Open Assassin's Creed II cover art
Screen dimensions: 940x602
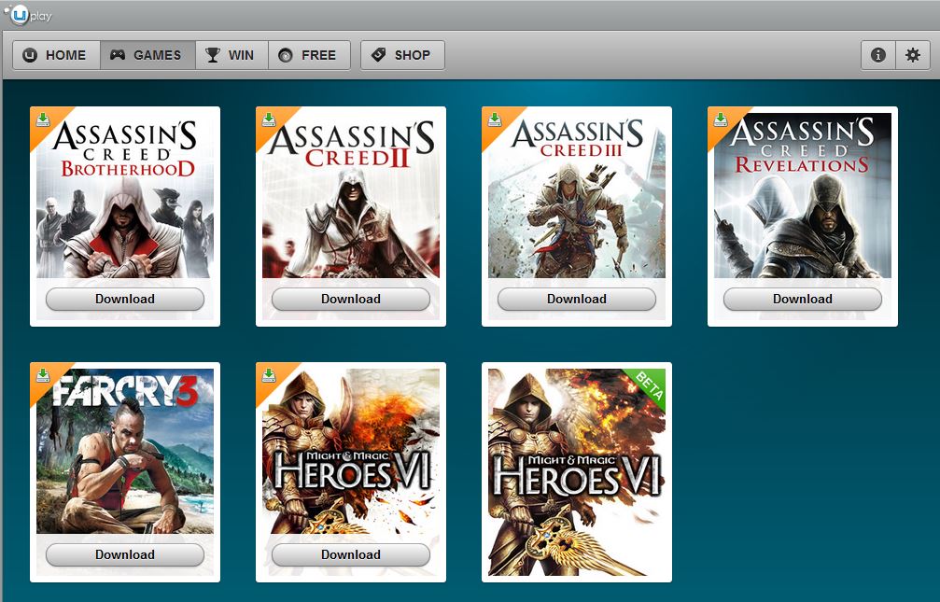click(x=351, y=195)
